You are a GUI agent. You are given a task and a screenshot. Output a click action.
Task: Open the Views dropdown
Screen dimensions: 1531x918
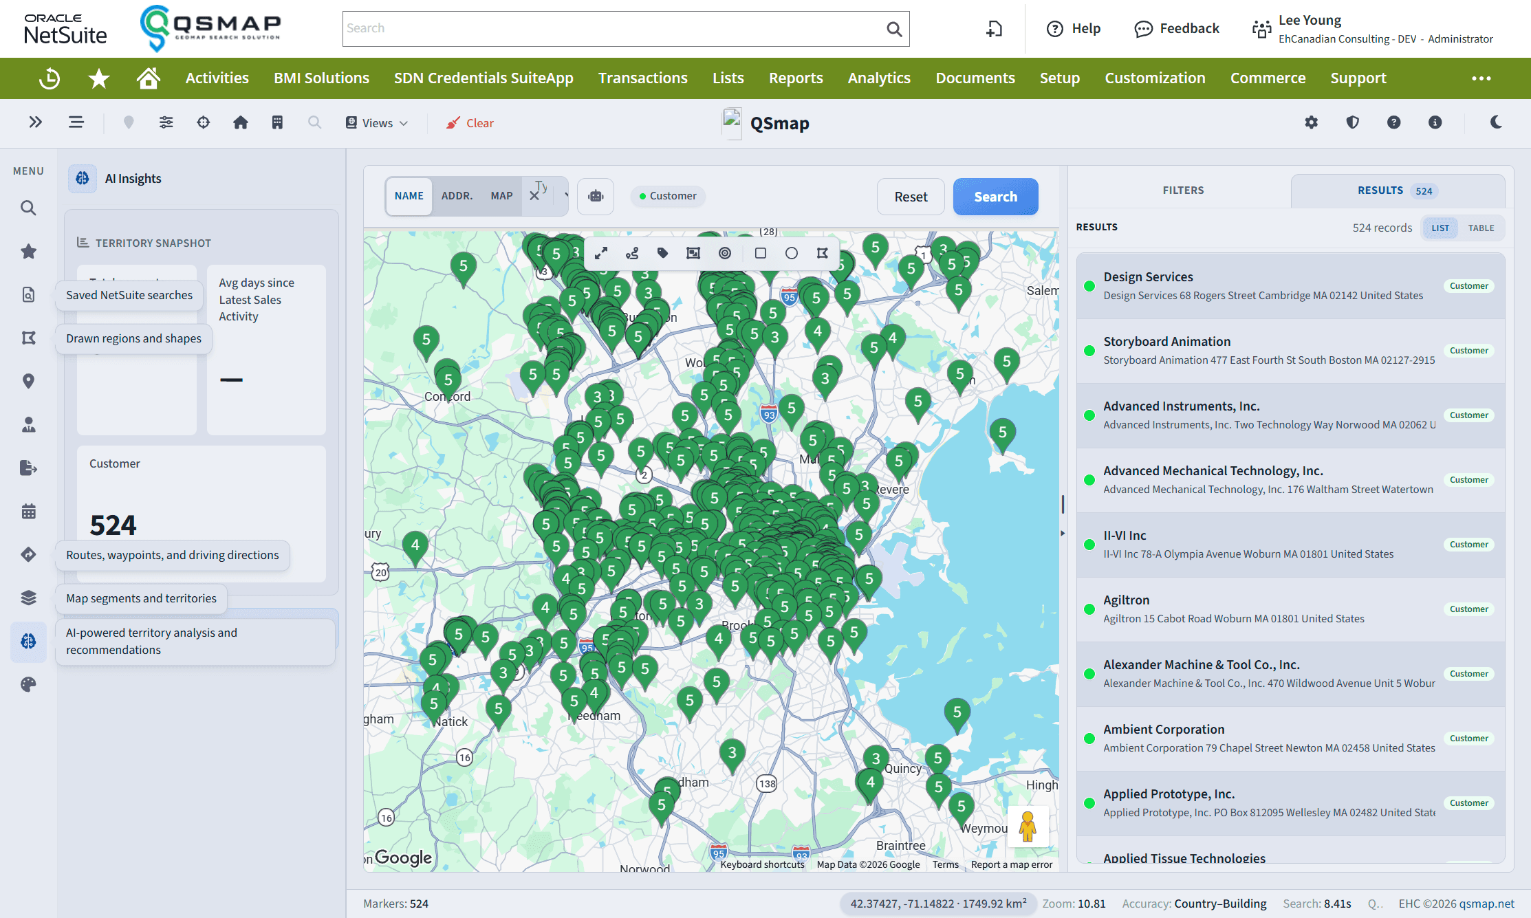coord(376,123)
